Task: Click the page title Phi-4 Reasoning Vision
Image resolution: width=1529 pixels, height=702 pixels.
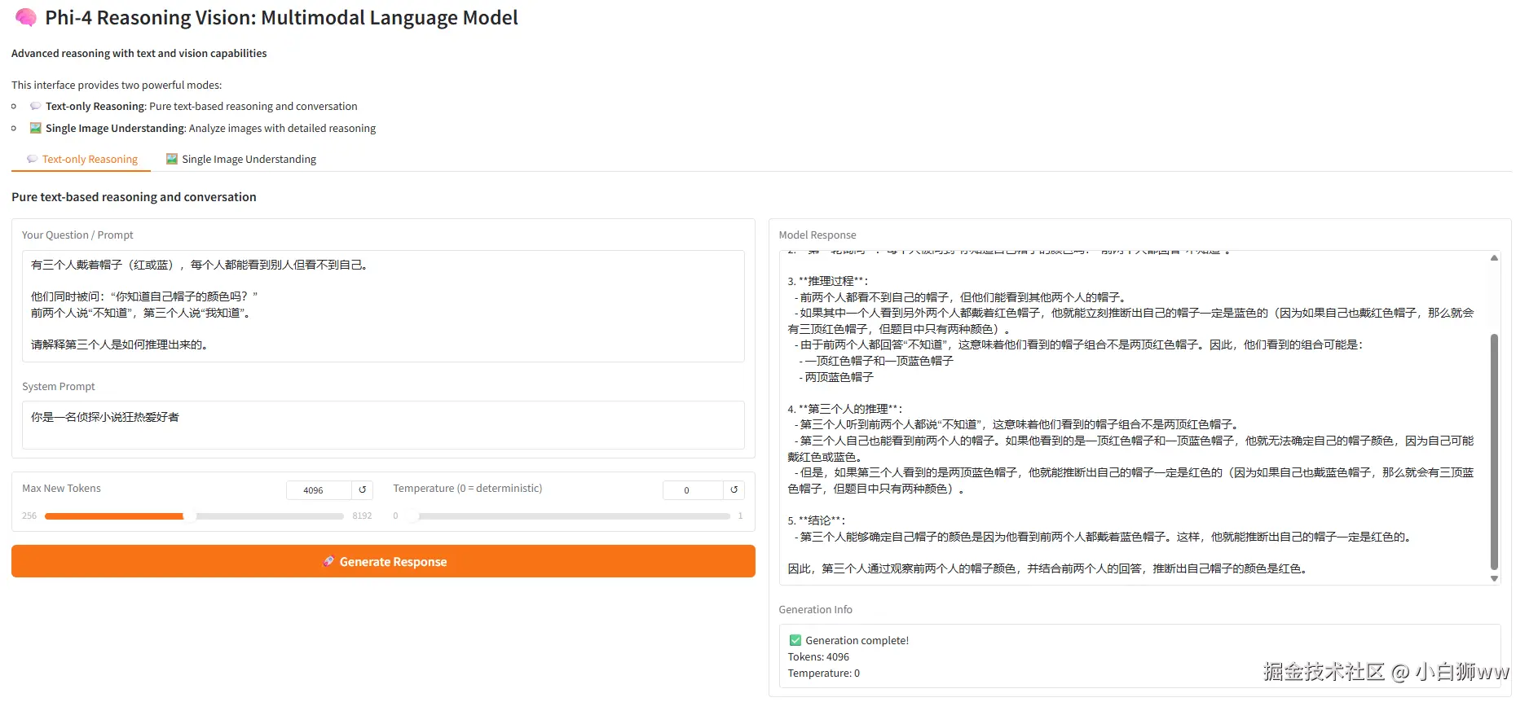Action: pyautogui.click(x=281, y=17)
